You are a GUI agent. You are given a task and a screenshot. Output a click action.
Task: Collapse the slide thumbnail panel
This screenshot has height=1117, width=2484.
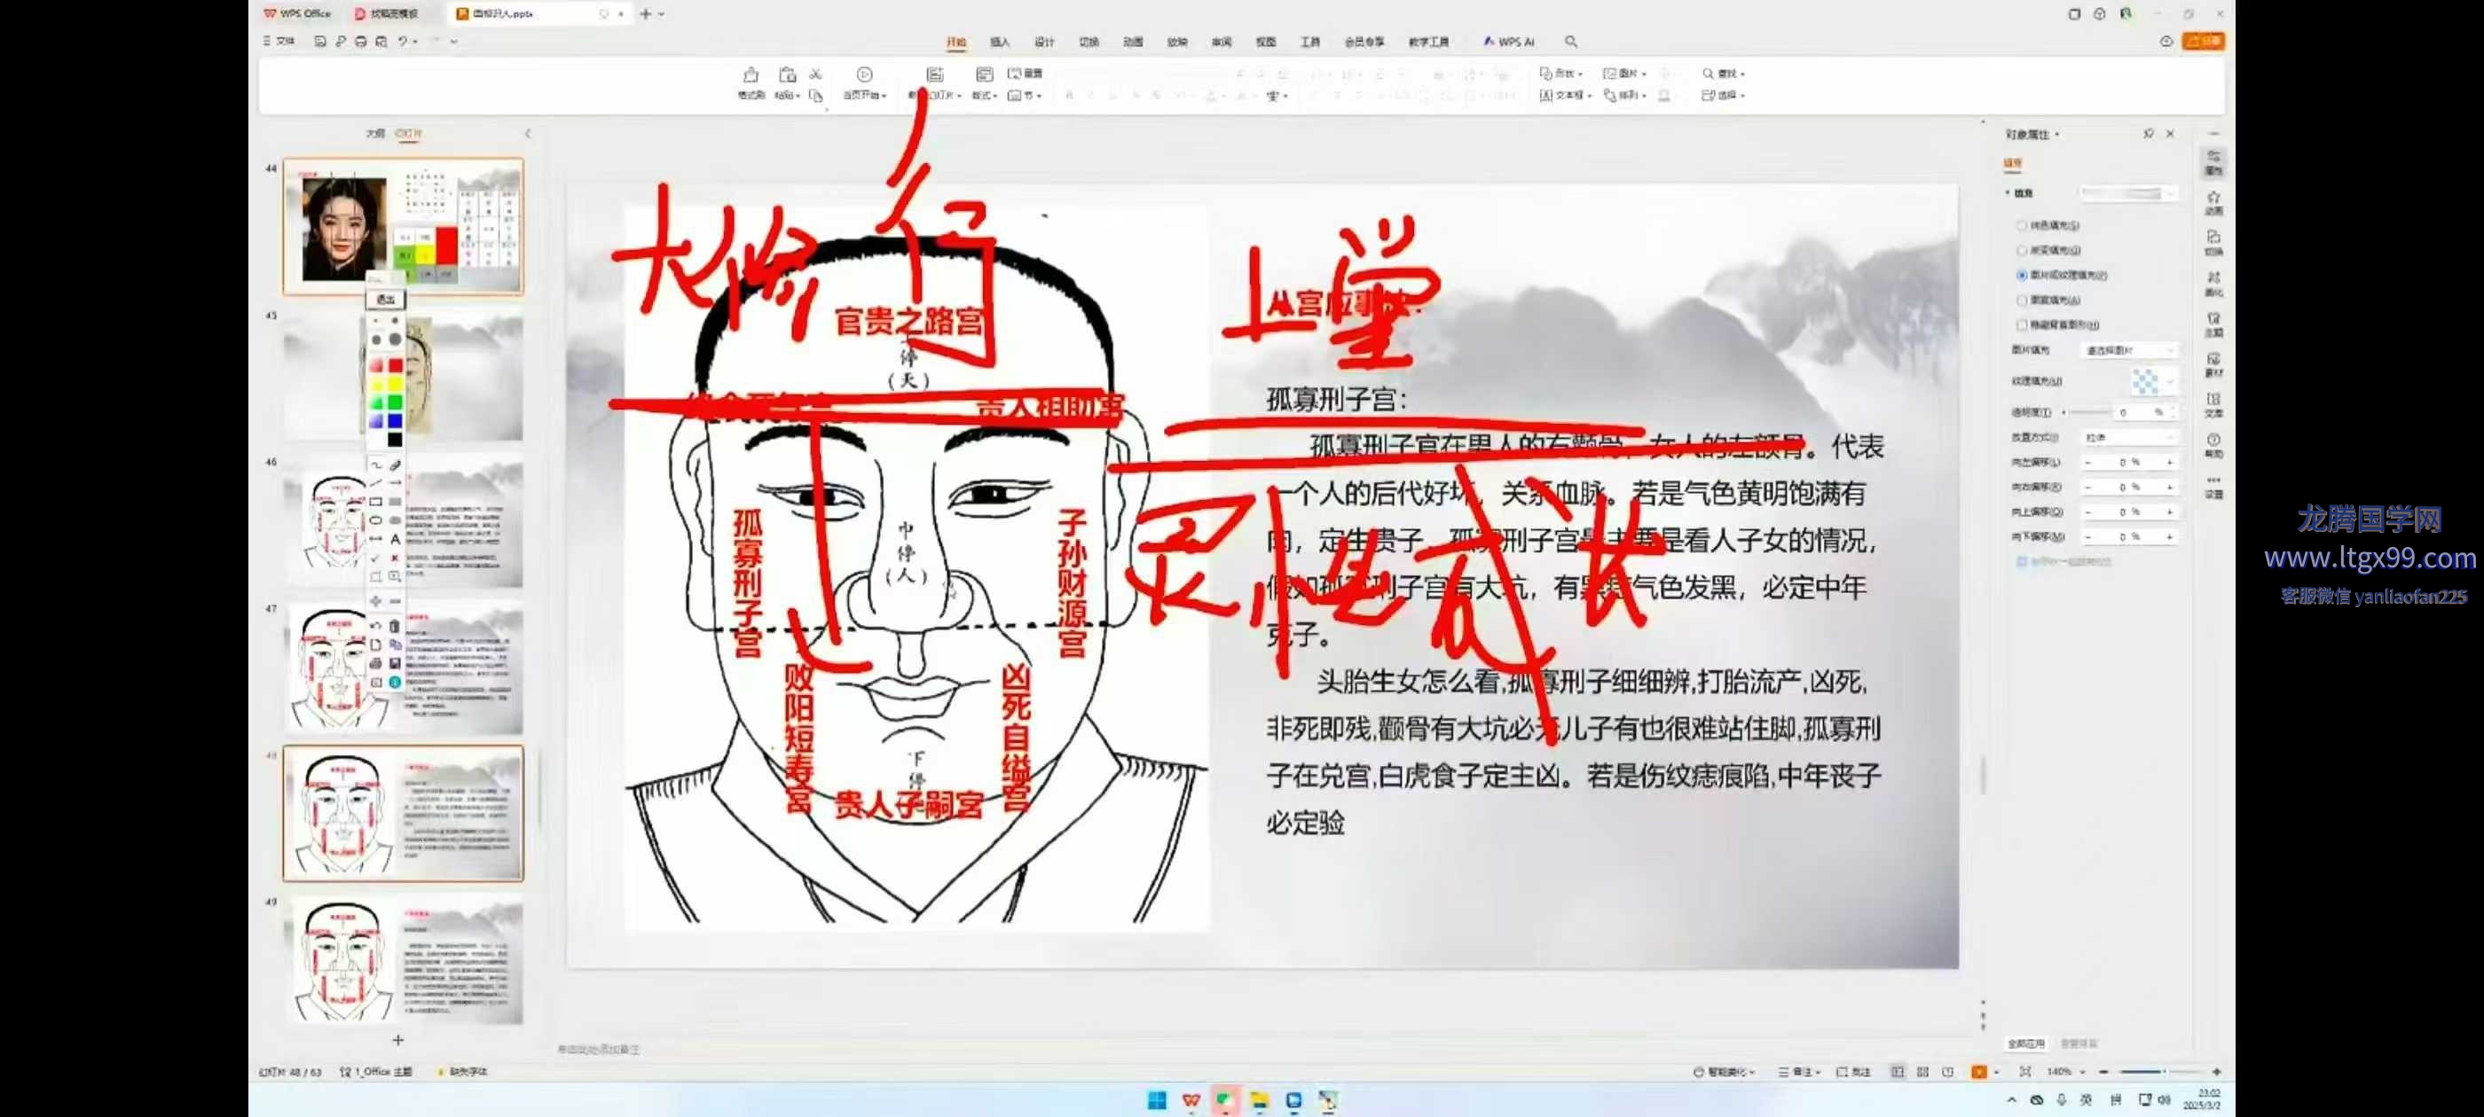pyautogui.click(x=528, y=134)
